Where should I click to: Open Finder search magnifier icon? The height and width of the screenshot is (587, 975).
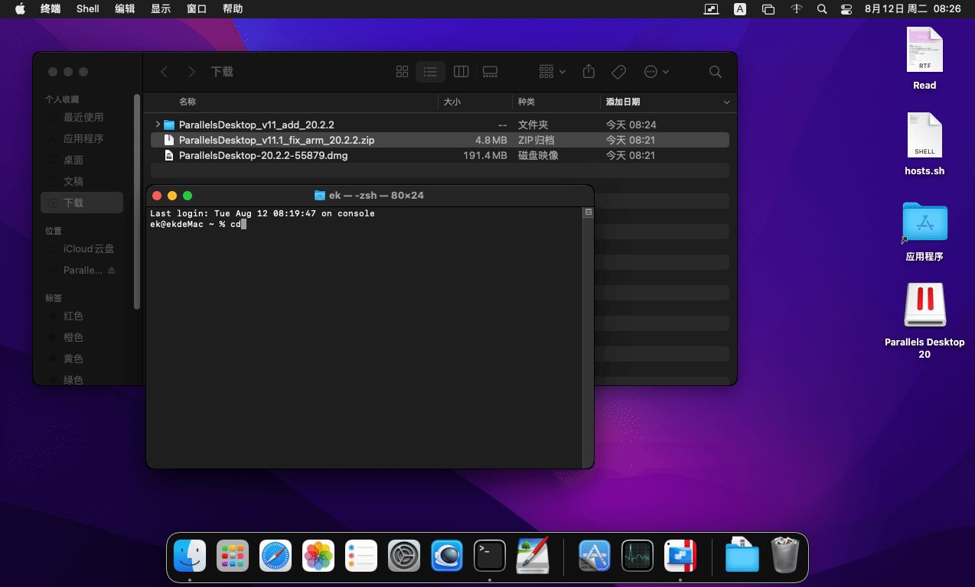coord(715,72)
